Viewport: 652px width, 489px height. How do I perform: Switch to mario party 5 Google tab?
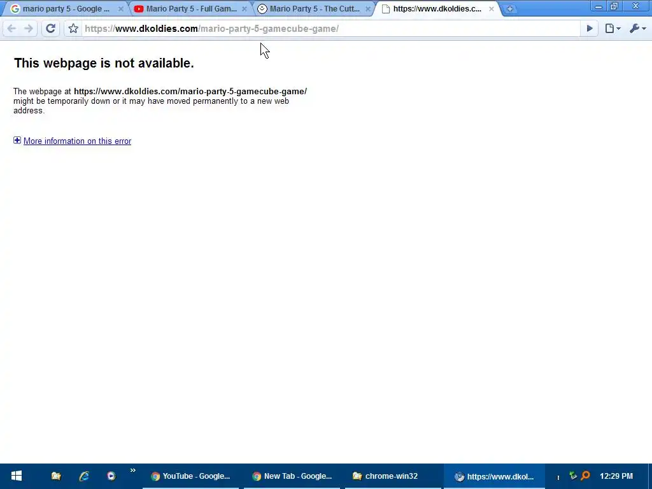coord(66,9)
